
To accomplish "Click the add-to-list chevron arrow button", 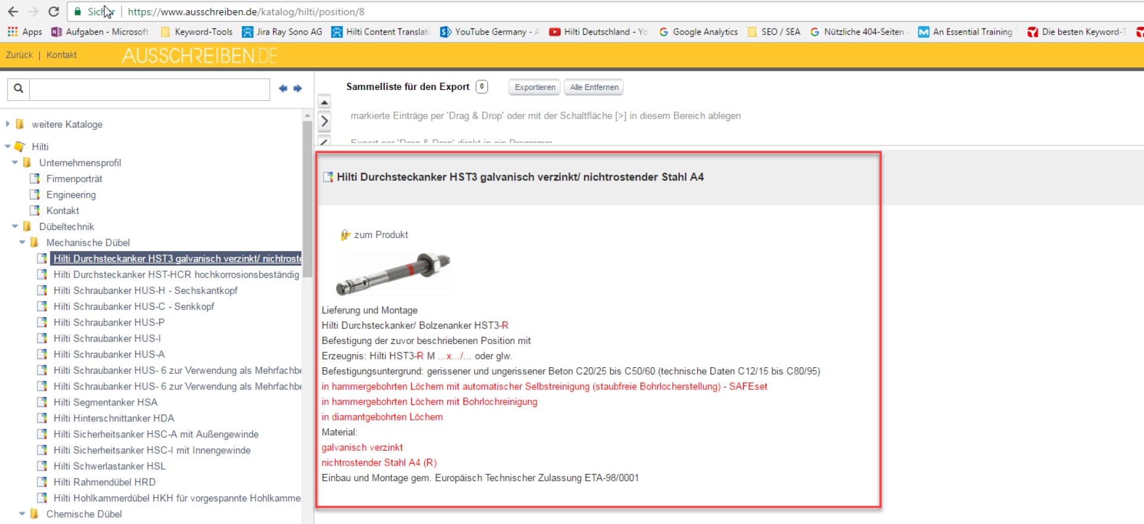I will pos(324,122).
